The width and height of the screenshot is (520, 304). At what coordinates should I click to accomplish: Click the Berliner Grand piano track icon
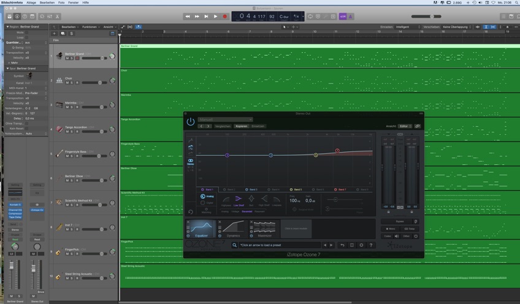pyautogui.click(x=59, y=56)
